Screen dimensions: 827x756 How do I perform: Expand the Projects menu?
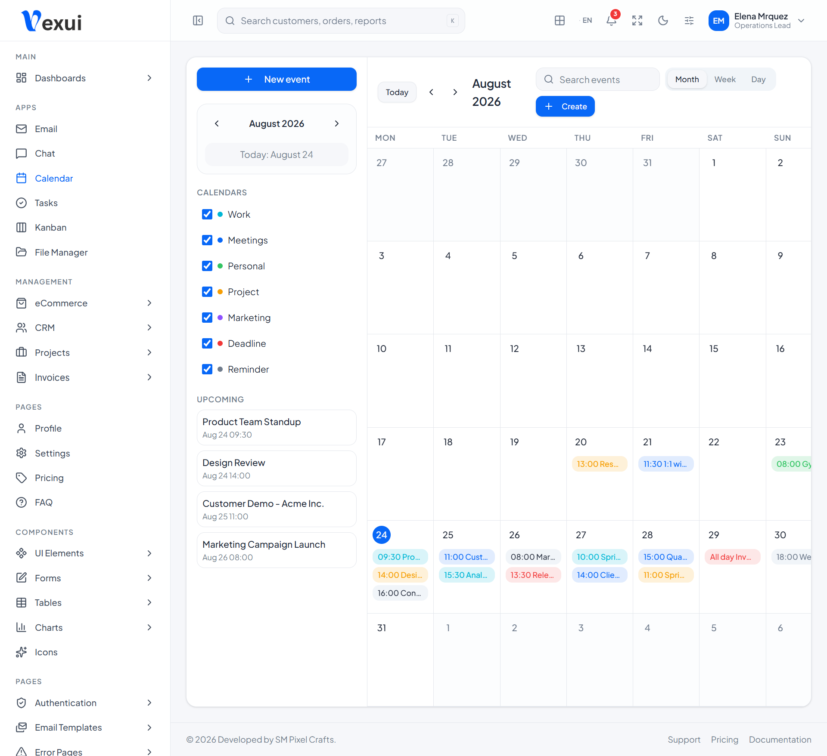(85, 353)
